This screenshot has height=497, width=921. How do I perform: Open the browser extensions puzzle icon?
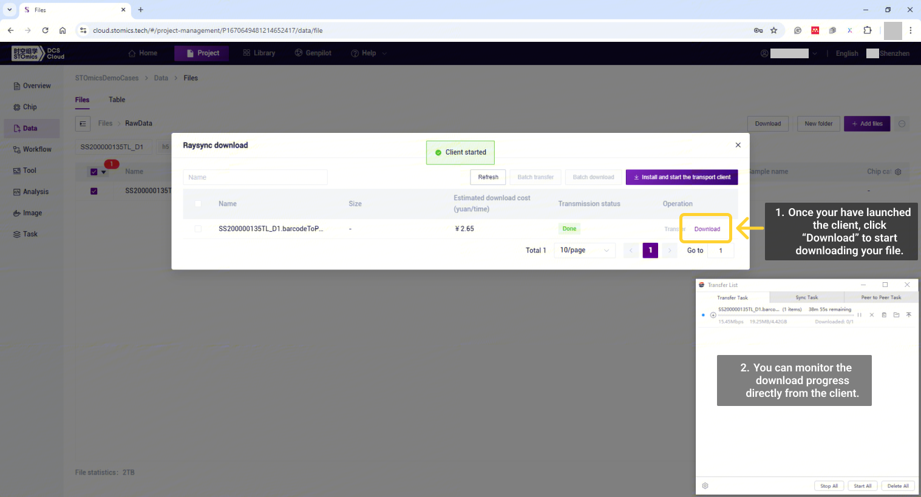[868, 30]
